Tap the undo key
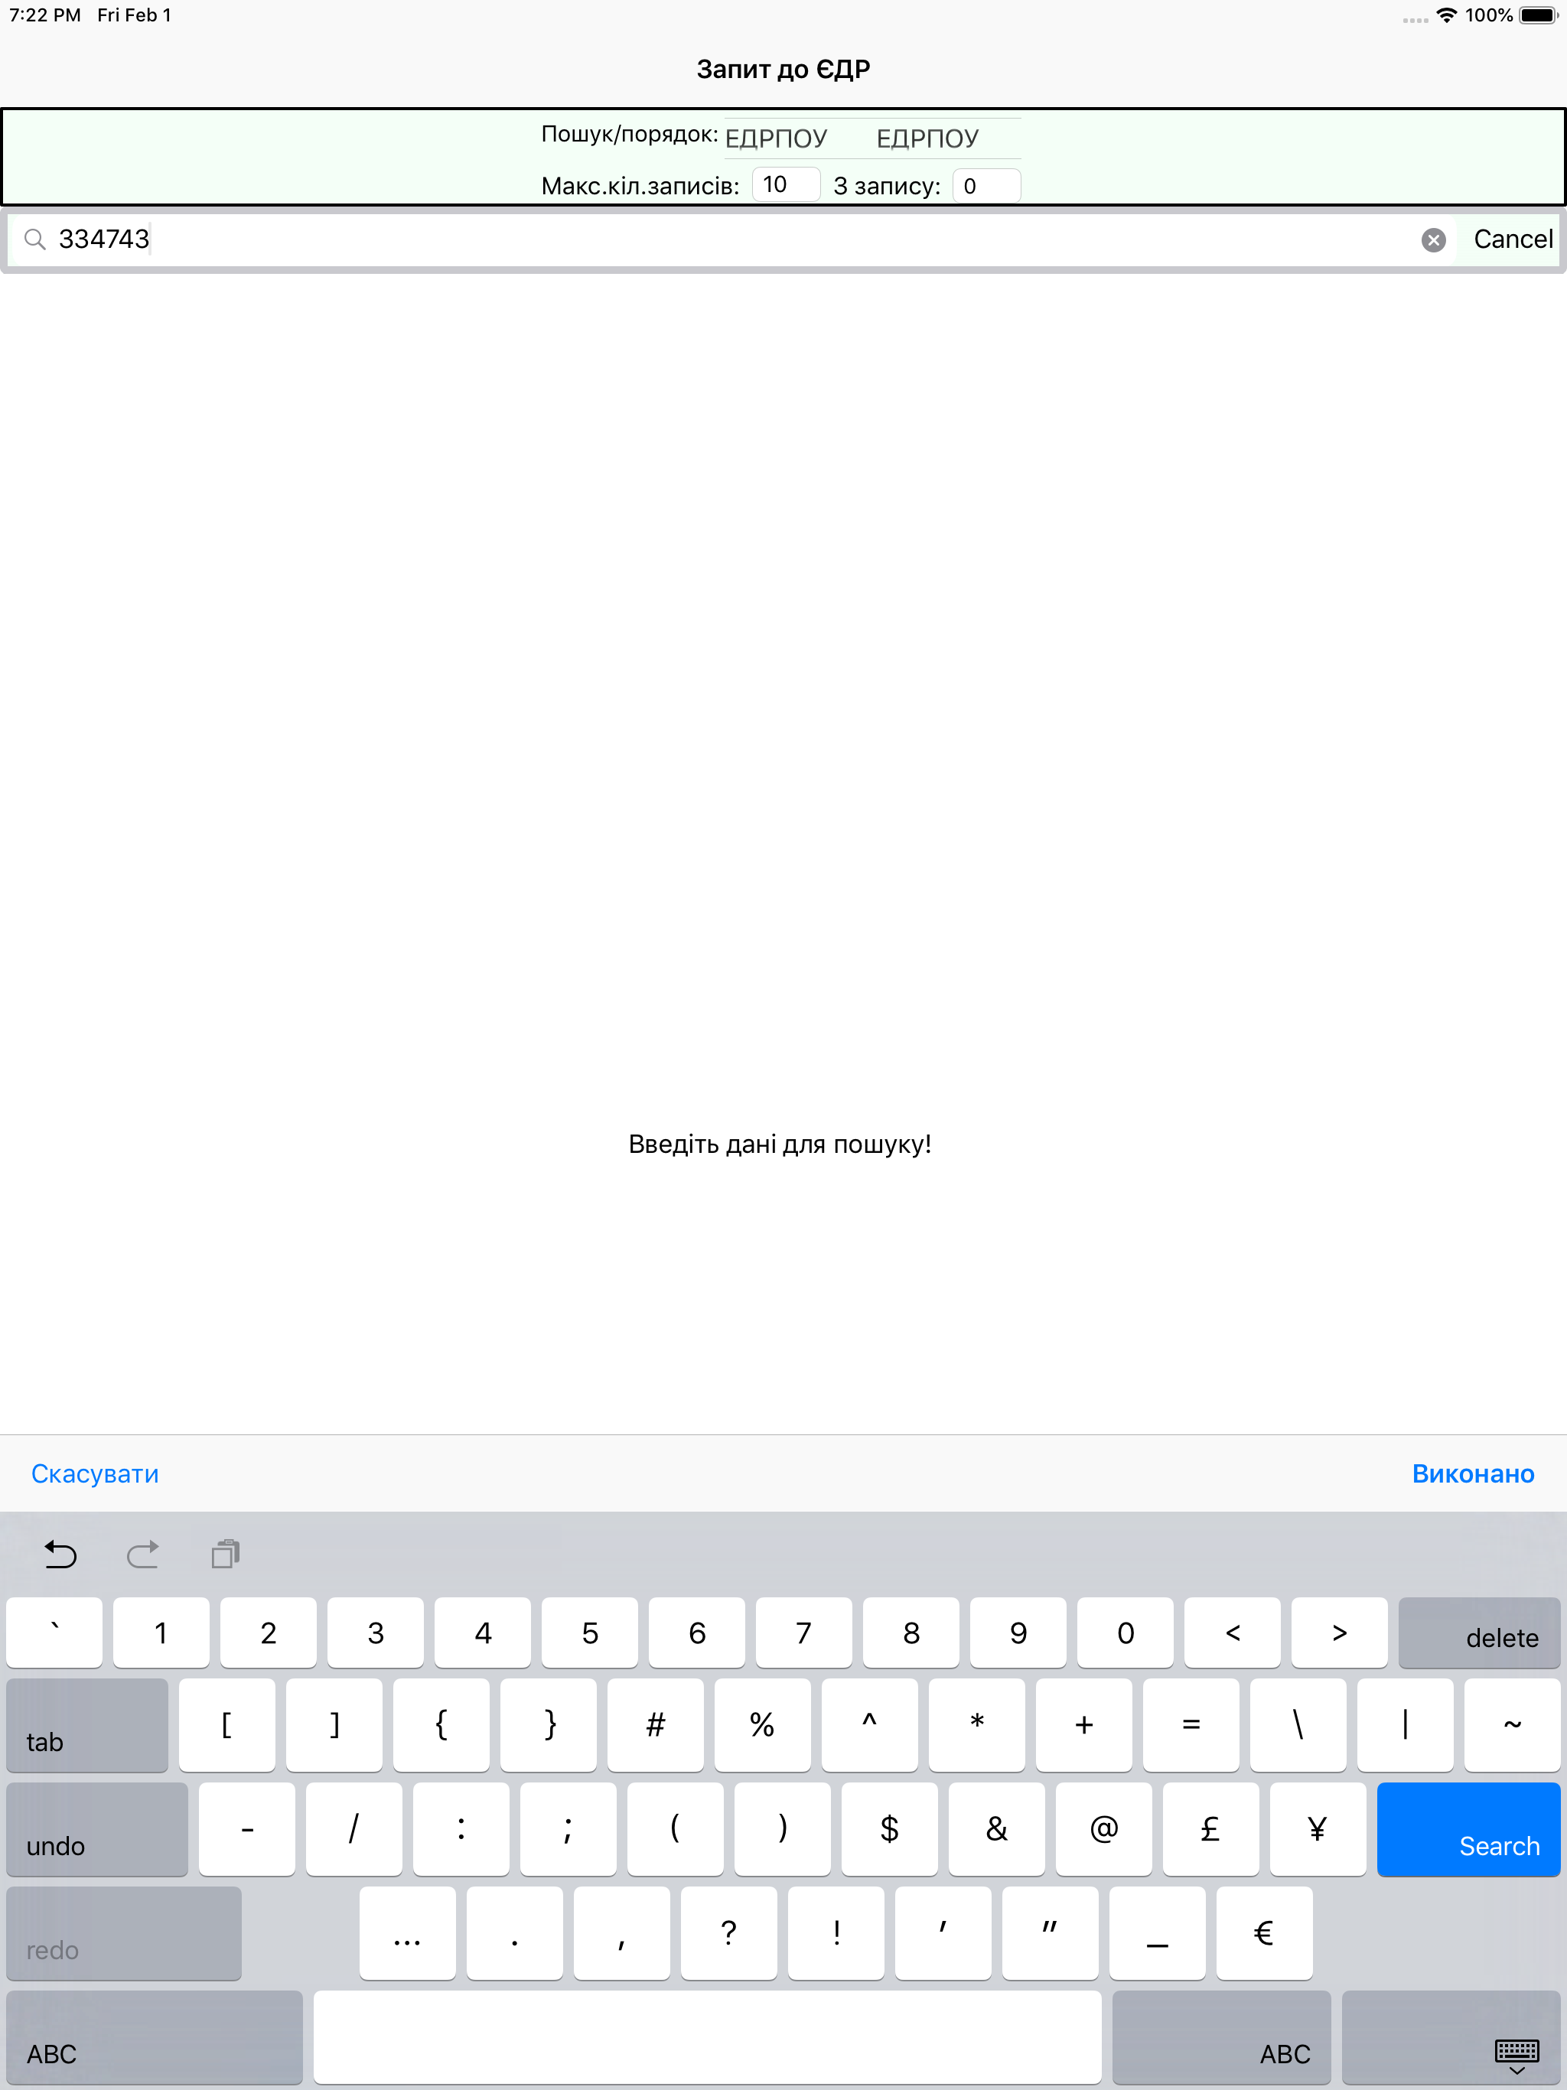The height and width of the screenshot is (2090, 1567). pyautogui.click(x=96, y=1829)
